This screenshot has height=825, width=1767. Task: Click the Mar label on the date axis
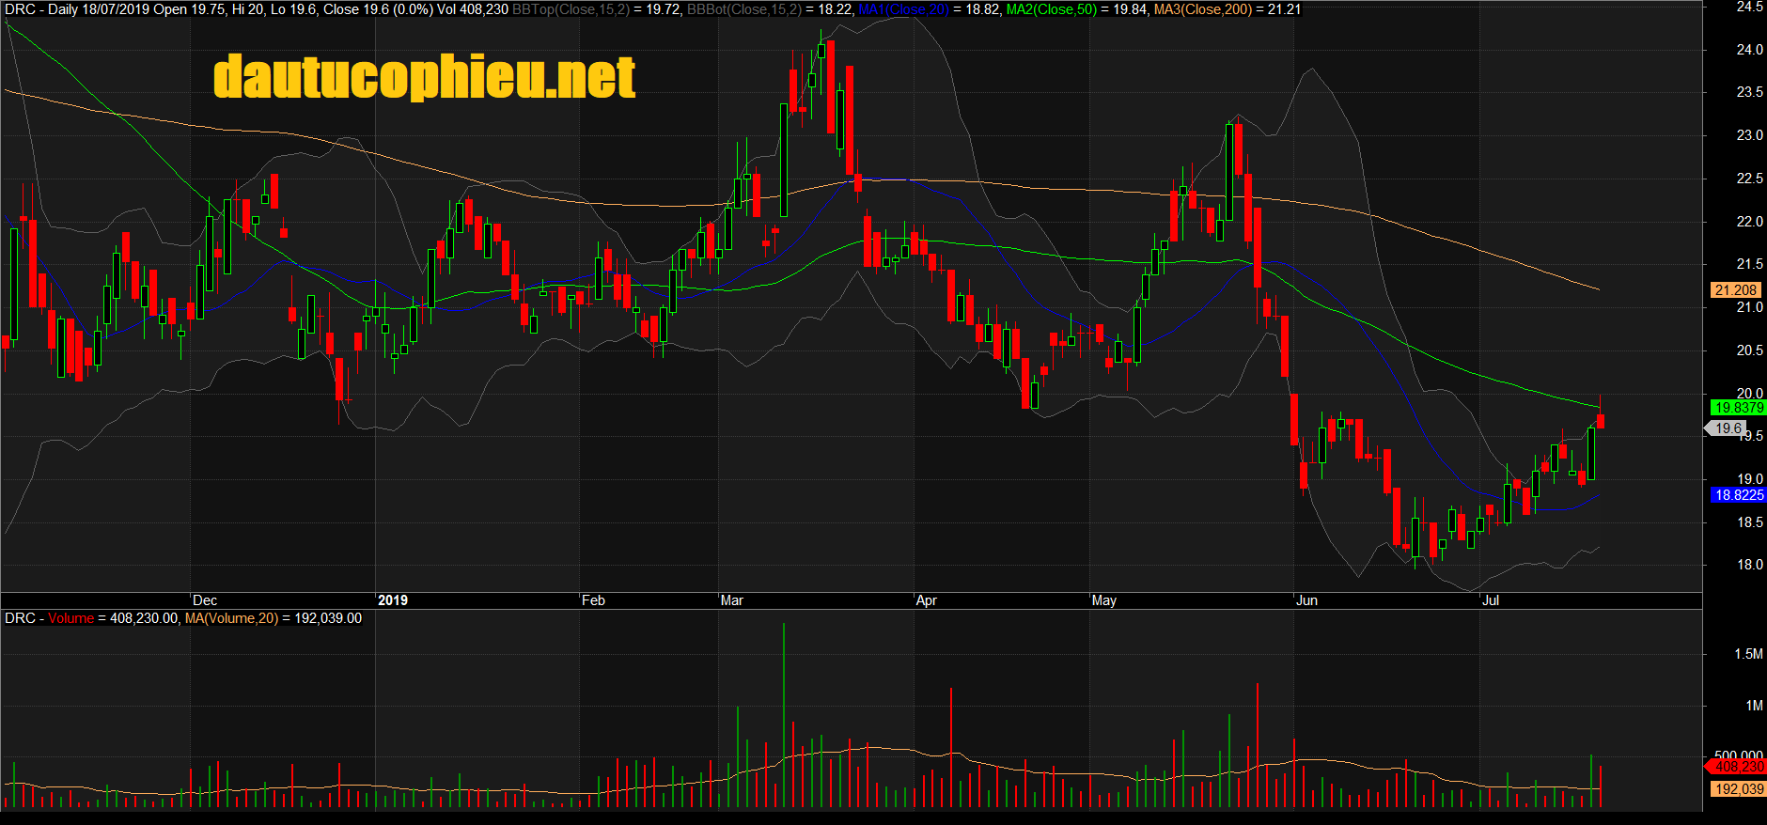tap(732, 600)
